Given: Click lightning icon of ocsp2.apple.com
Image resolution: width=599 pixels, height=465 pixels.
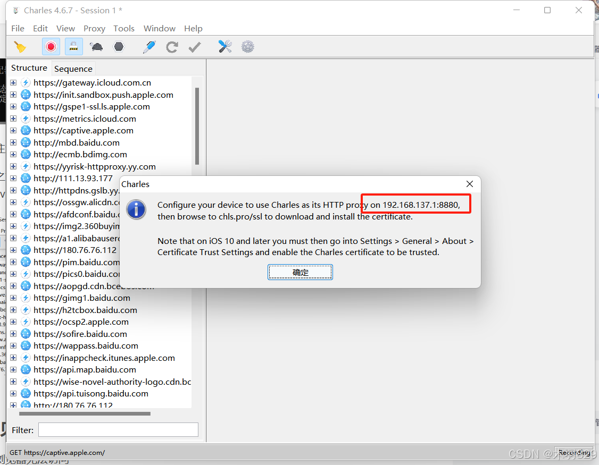Looking at the screenshot, I should tap(26, 322).
